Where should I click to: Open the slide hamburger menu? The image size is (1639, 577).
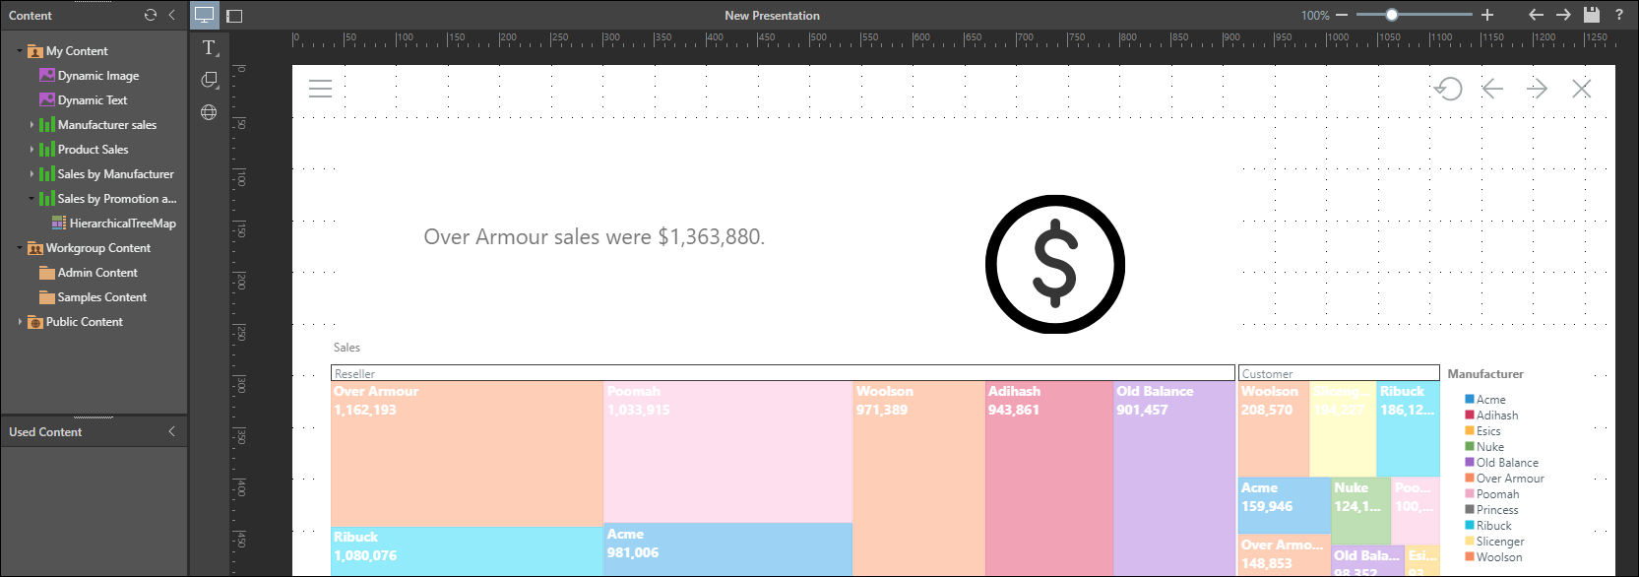tap(321, 89)
